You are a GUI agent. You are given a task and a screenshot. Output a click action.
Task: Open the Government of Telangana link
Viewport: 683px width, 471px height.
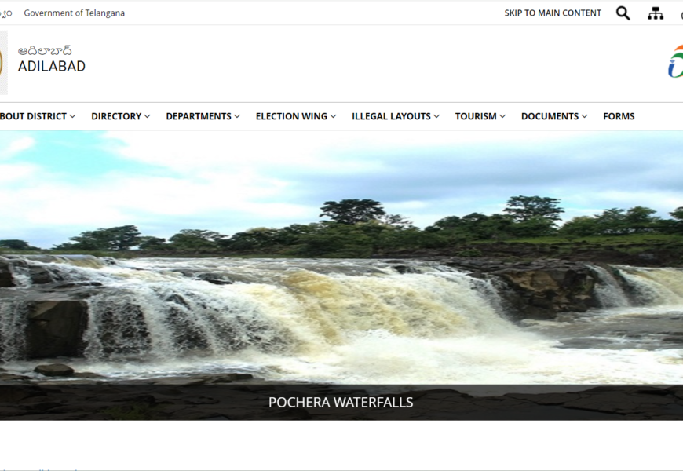[x=74, y=13]
